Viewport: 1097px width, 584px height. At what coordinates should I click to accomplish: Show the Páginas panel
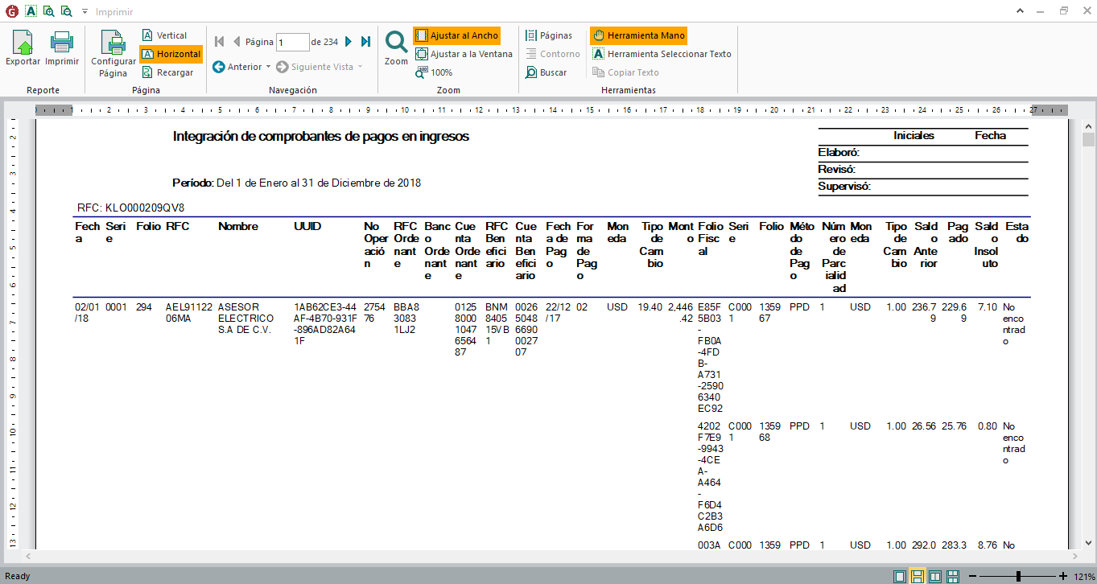pyautogui.click(x=549, y=35)
